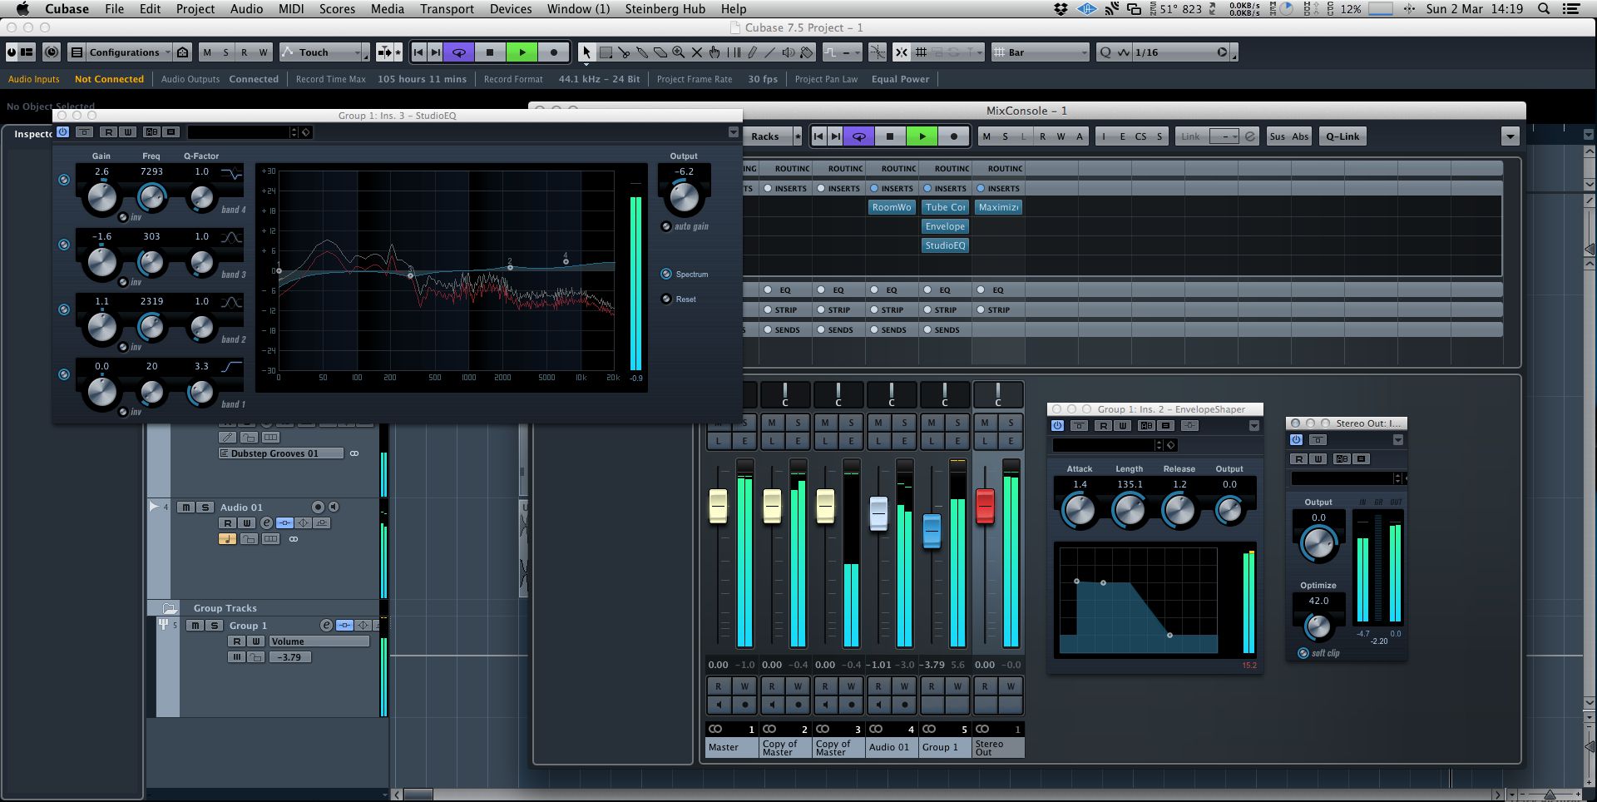This screenshot has width=1597, height=802.
Task: Open Spotlight search in macOS menu bar
Action: click(x=1544, y=9)
